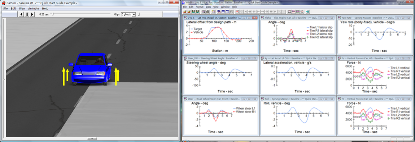Select the Tire R1 lateral slip legend
This screenshot has height=142, width=415.
coord(319,31)
